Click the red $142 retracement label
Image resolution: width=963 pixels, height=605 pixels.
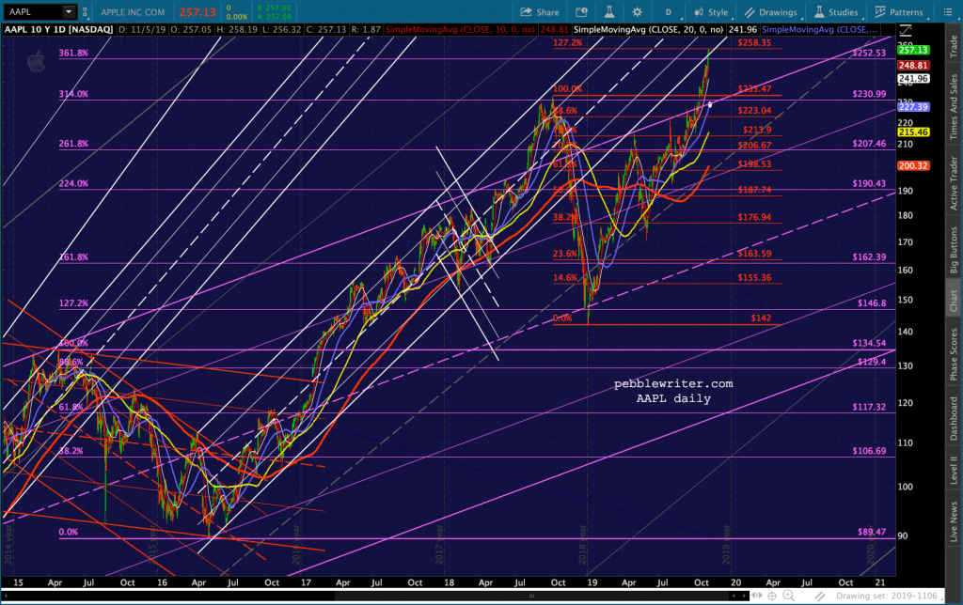click(761, 318)
